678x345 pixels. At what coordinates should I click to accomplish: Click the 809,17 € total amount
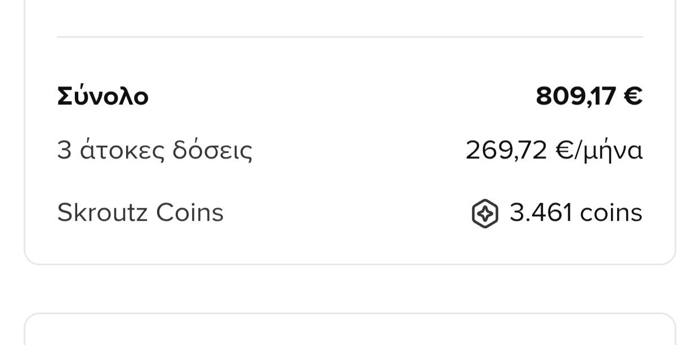(x=589, y=96)
